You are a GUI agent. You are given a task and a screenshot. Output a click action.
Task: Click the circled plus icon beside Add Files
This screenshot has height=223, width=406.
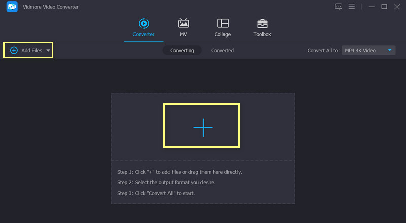click(14, 50)
